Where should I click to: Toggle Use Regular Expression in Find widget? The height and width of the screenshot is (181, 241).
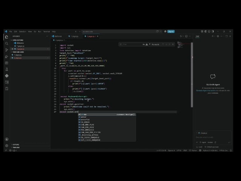149,44
